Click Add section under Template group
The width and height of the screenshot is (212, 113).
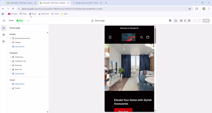pos(18,74)
